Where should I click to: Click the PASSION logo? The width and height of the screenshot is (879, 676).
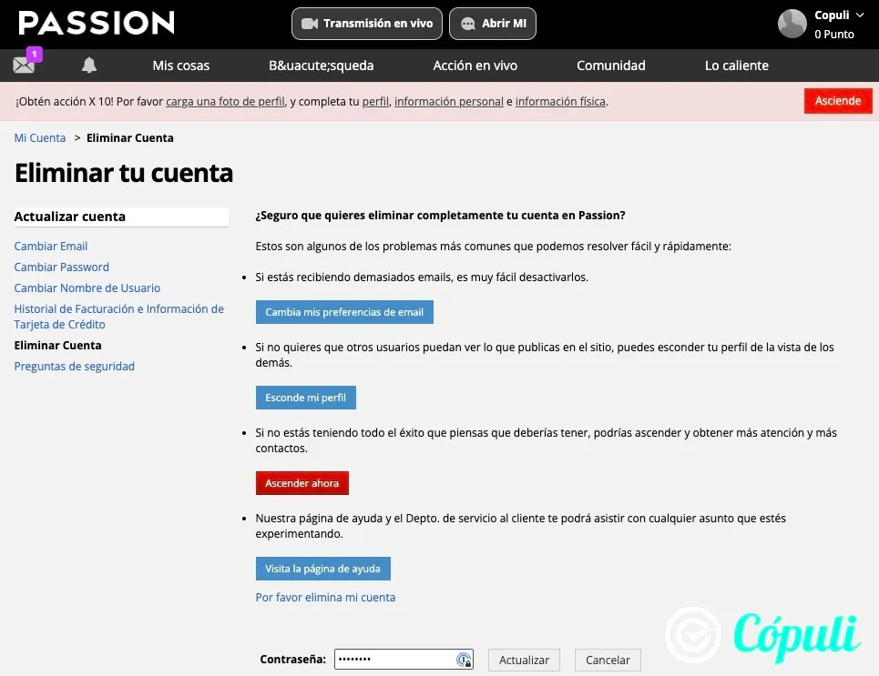pyautogui.click(x=97, y=23)
